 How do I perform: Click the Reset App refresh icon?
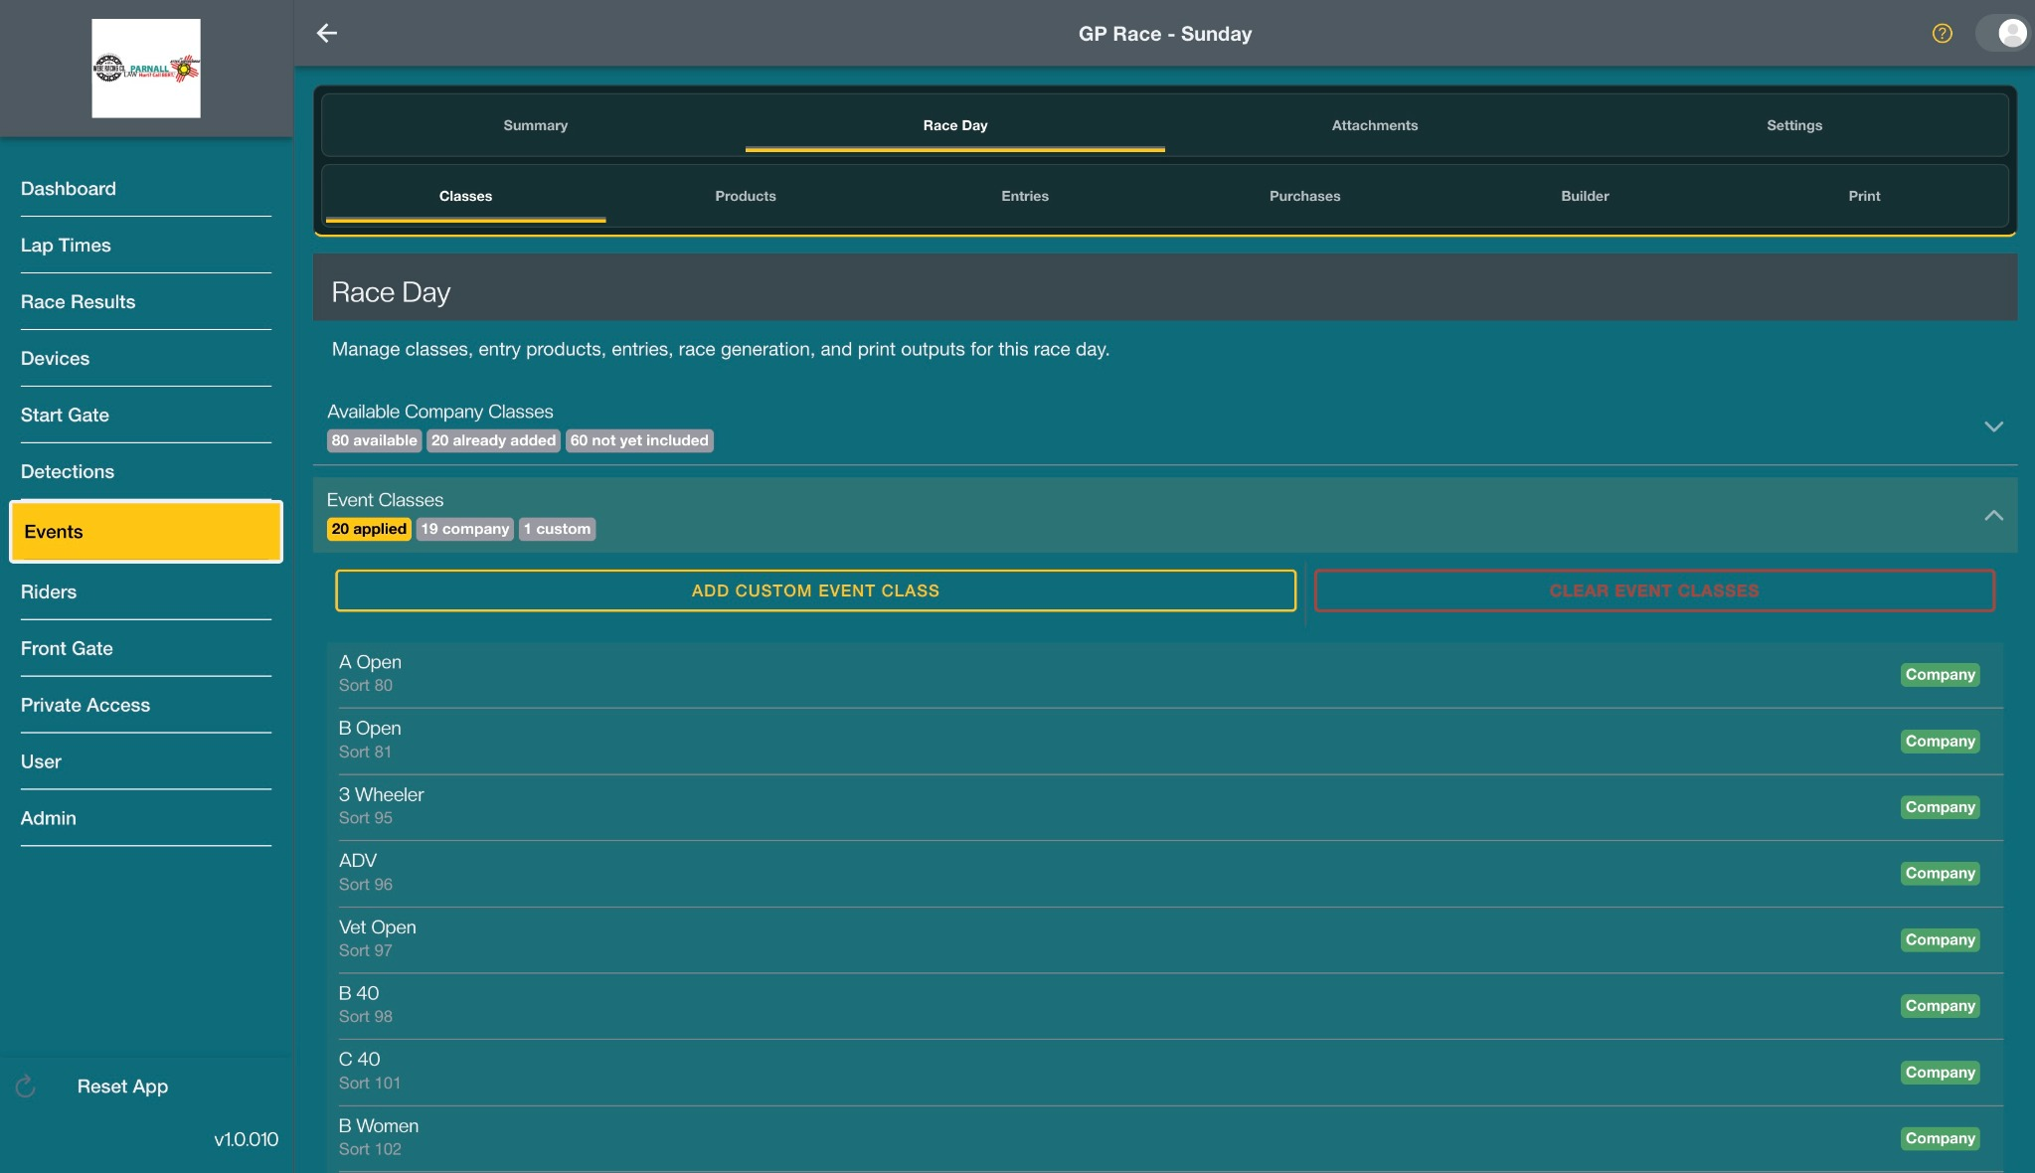(26, 1087)
